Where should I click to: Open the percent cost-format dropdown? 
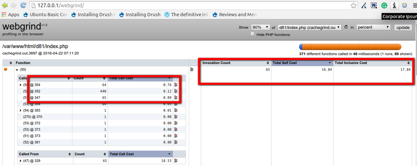374,27
